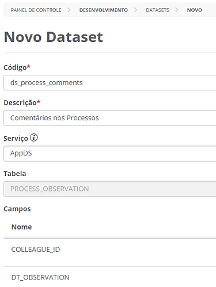Click the Descrição text field
The height and width of the screenshot is (287, 216).
(x=110, y=118)
